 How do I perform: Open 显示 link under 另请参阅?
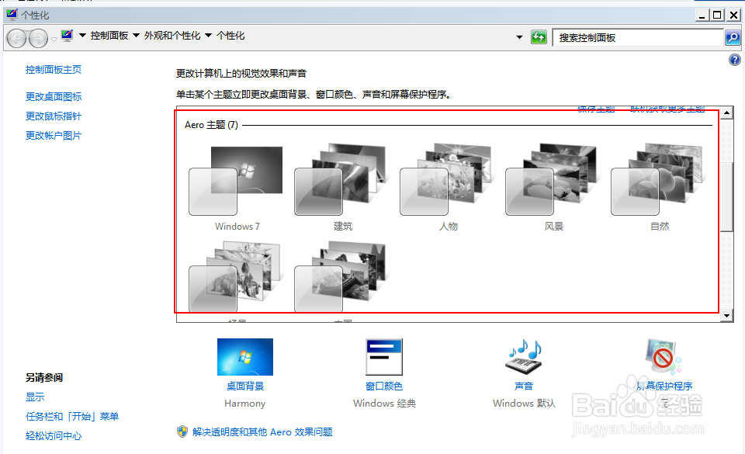tap(35, 397)
